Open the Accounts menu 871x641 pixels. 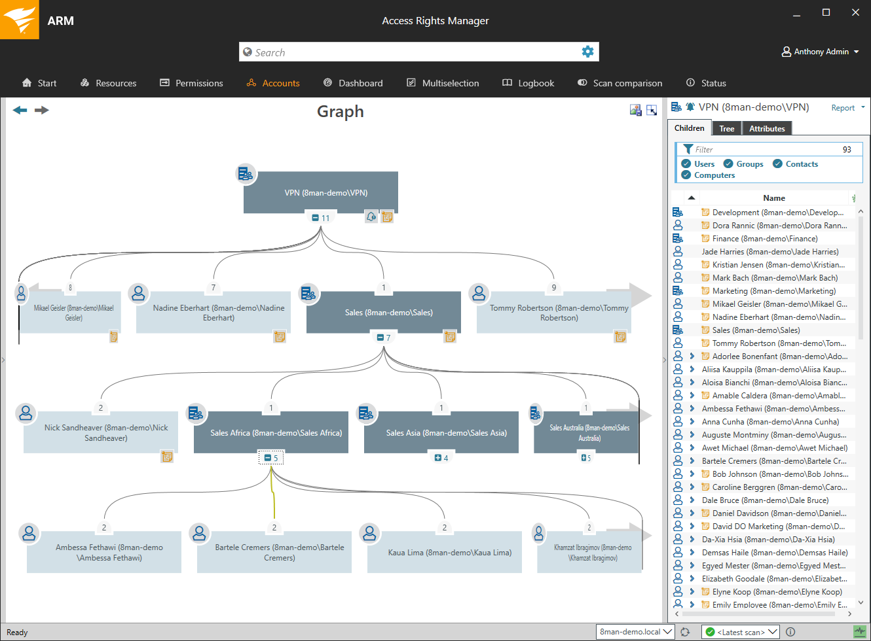point(273,83)
